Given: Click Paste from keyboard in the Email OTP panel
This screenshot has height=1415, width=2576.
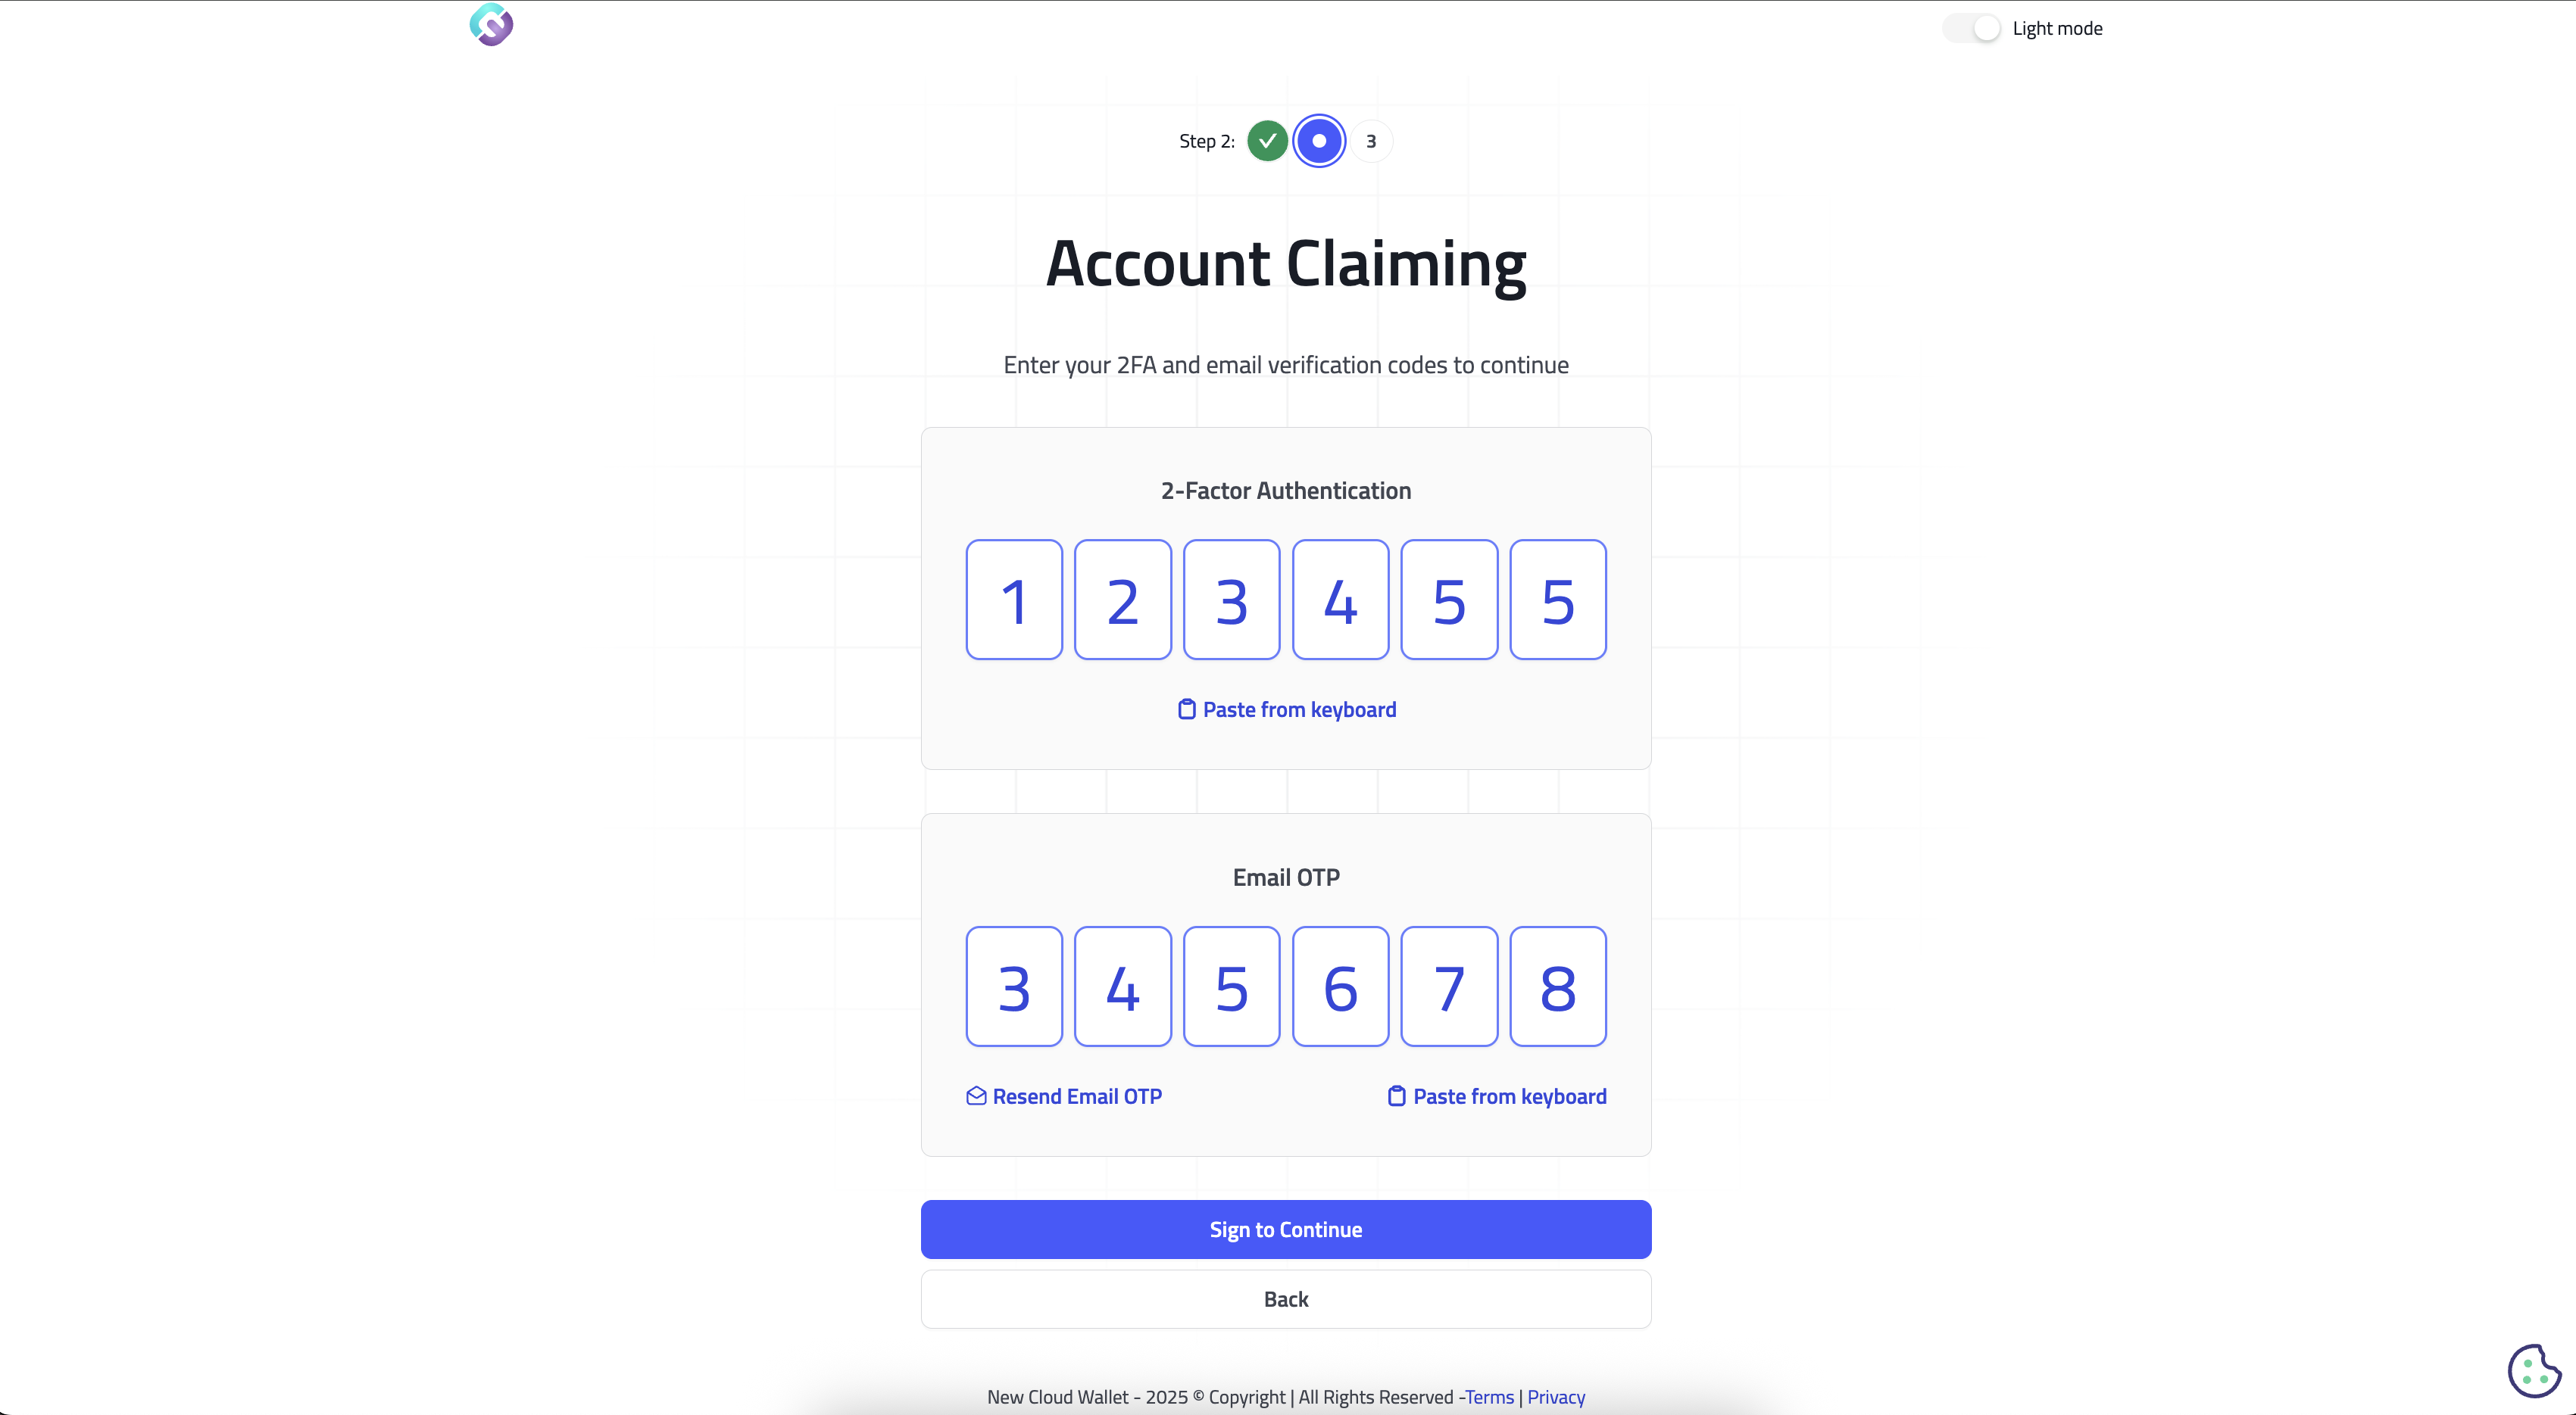Looking at the screenshot, I should tap(1509, 1096).
